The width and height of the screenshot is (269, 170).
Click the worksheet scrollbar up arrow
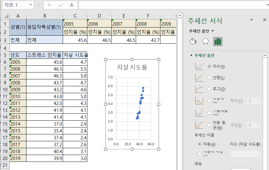coord(180,16)
